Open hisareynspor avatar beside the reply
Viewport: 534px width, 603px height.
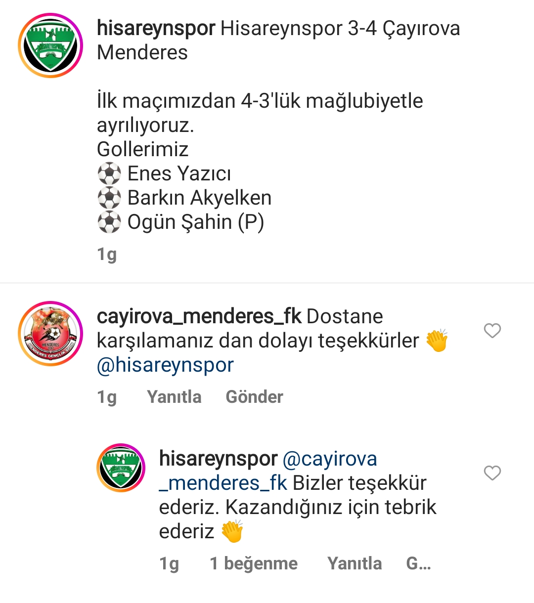coord(121,468)
